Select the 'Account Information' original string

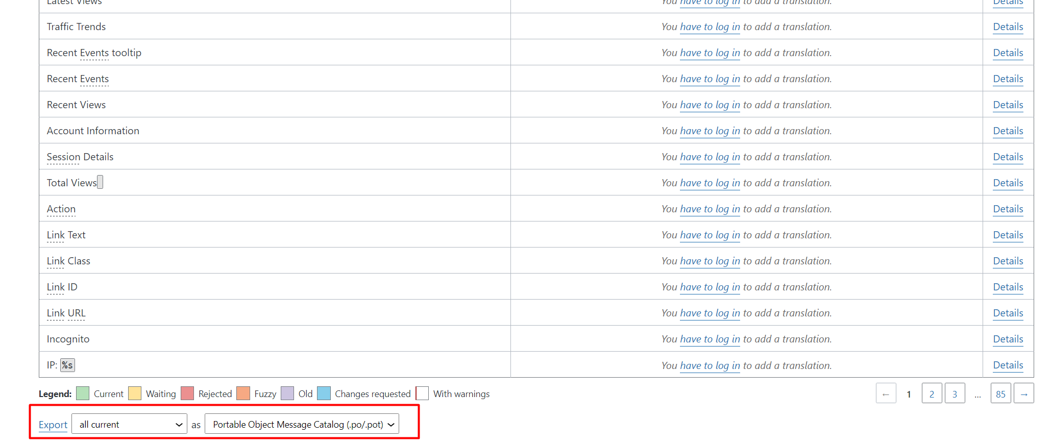pyautogui.click(x=93, y=131)
